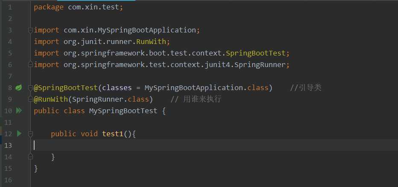
Task: Run MySpringBootTest class via double-arrow gutter icon
Action: [x=19, y=111]
